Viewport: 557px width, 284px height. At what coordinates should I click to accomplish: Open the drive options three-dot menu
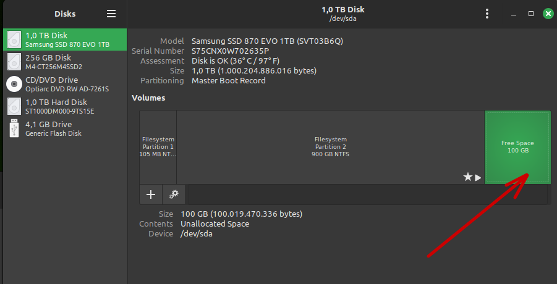[x=487, y=14]
